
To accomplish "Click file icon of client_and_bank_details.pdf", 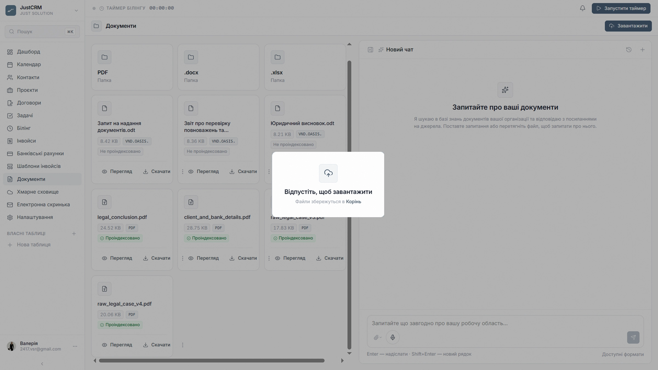I will tap(191, 202).
